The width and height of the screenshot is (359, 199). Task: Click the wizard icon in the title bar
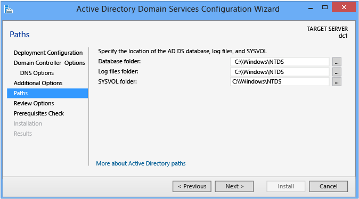9,9
